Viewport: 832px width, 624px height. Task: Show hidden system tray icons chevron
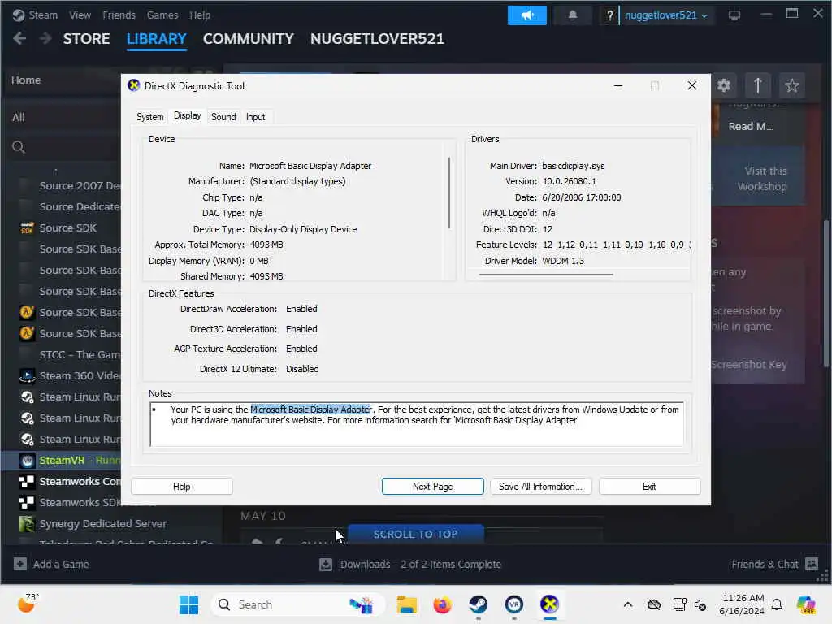point(628,604)
